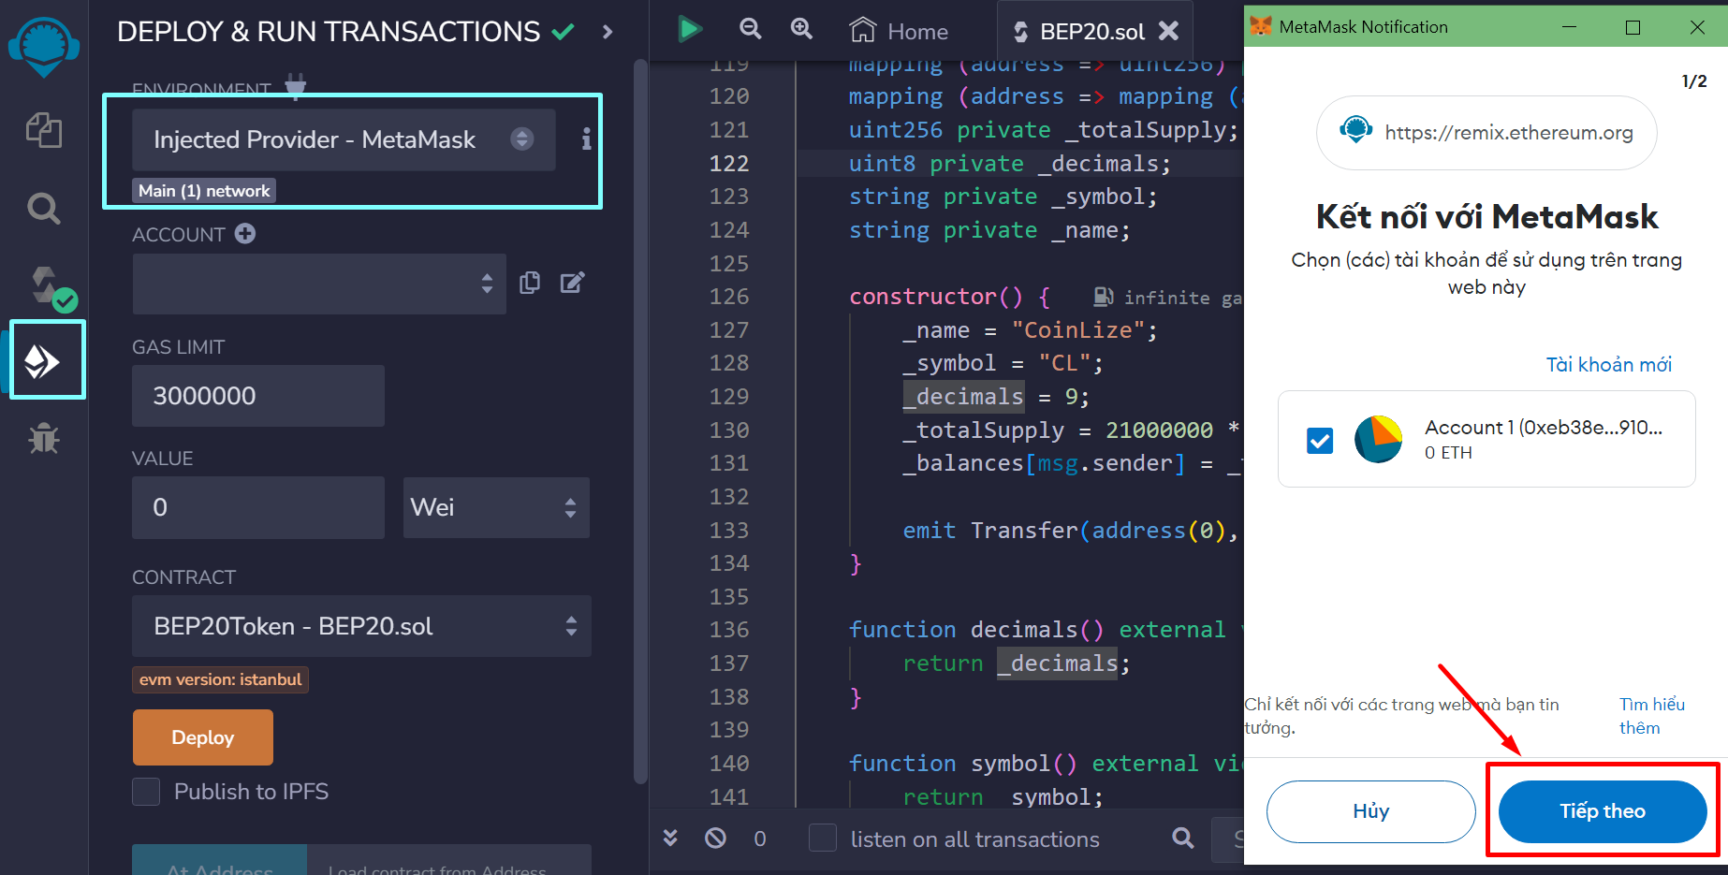Switch to the Home tab
1728x875 pixels.
point(899,32)
